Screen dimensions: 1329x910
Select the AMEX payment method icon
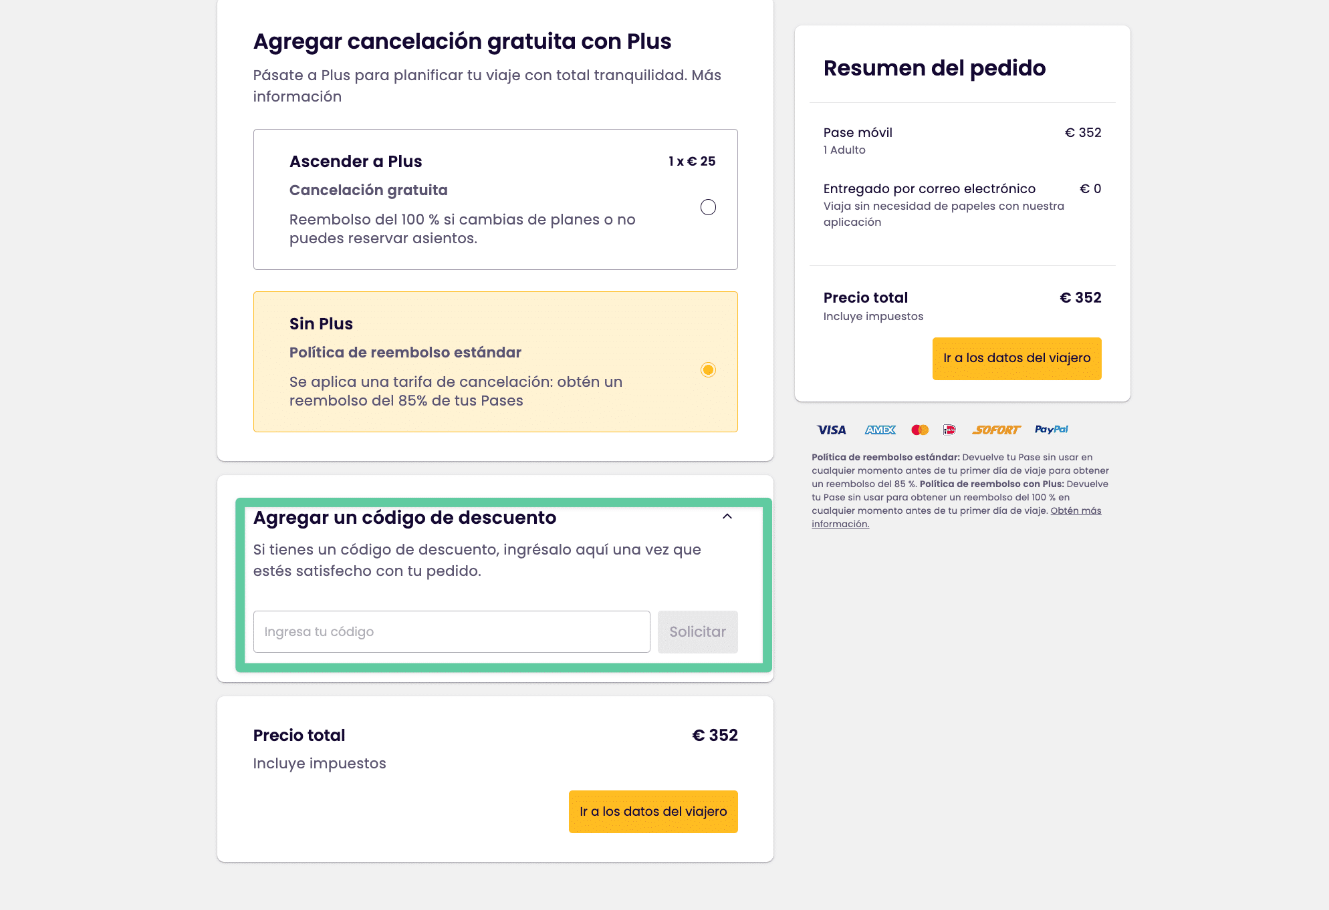tap(880, 430)
